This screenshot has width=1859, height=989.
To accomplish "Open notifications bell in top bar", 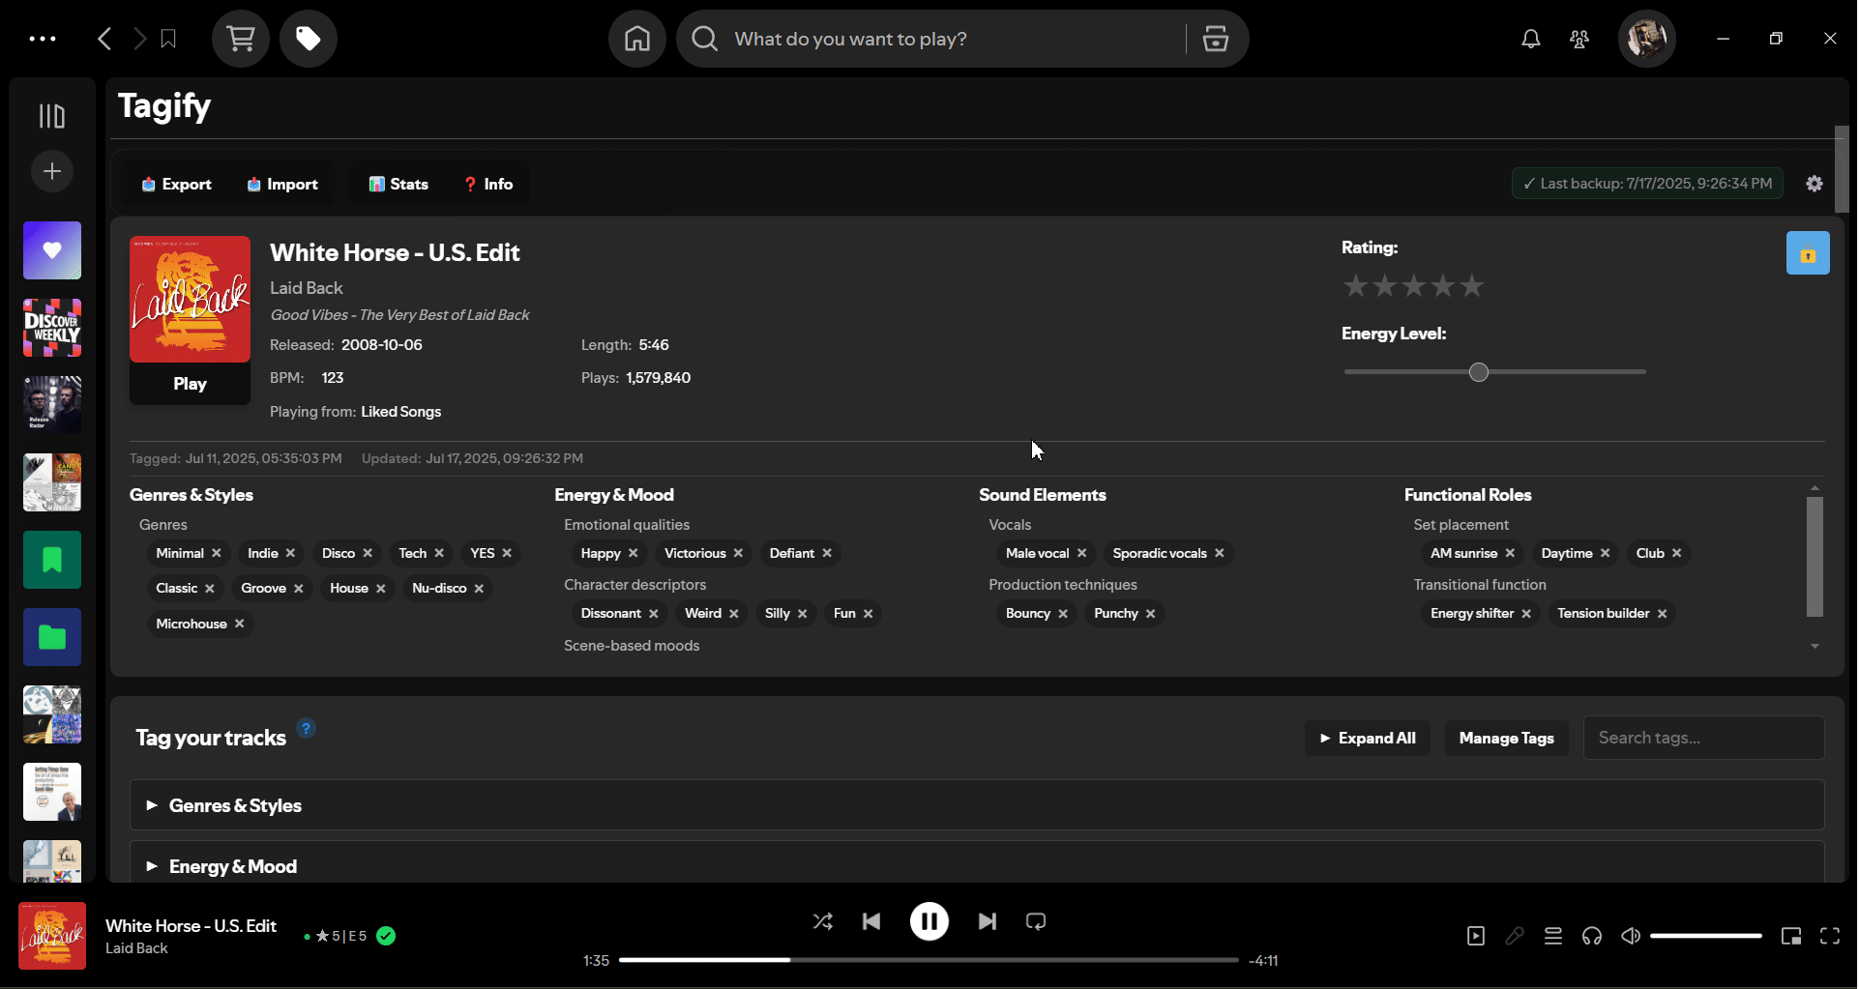I will (x=1529, y=39).
